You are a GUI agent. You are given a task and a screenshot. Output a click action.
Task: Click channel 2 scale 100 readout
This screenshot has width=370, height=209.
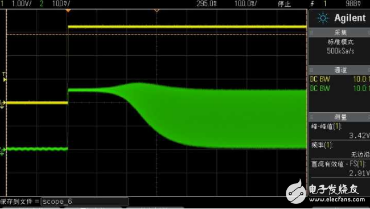coord(61,3)
